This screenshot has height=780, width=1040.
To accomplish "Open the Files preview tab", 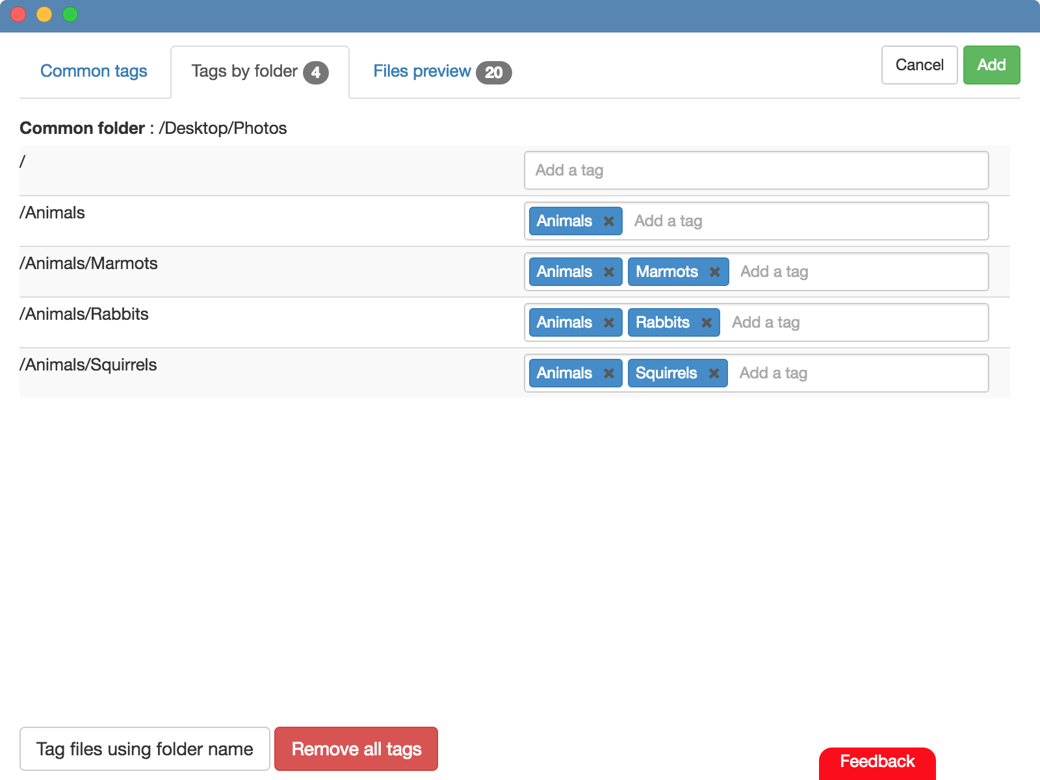I will [x=421, y=71].
